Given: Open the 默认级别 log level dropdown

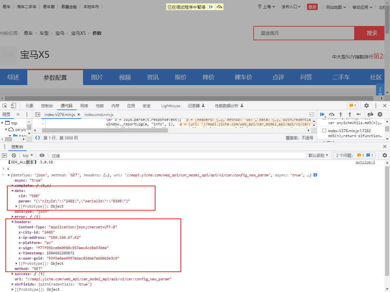Looking at the screenshot, I should point(318,155).
